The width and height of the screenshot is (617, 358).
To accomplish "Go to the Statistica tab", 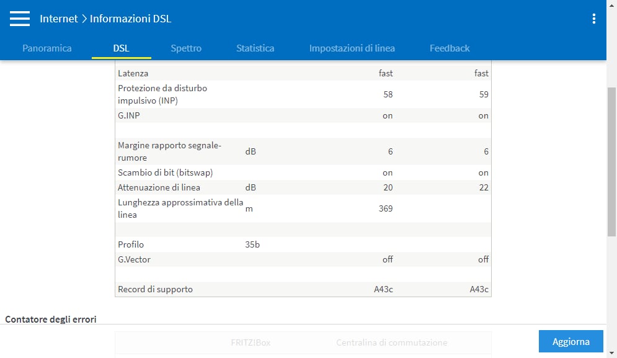I will tap(255, 48).
